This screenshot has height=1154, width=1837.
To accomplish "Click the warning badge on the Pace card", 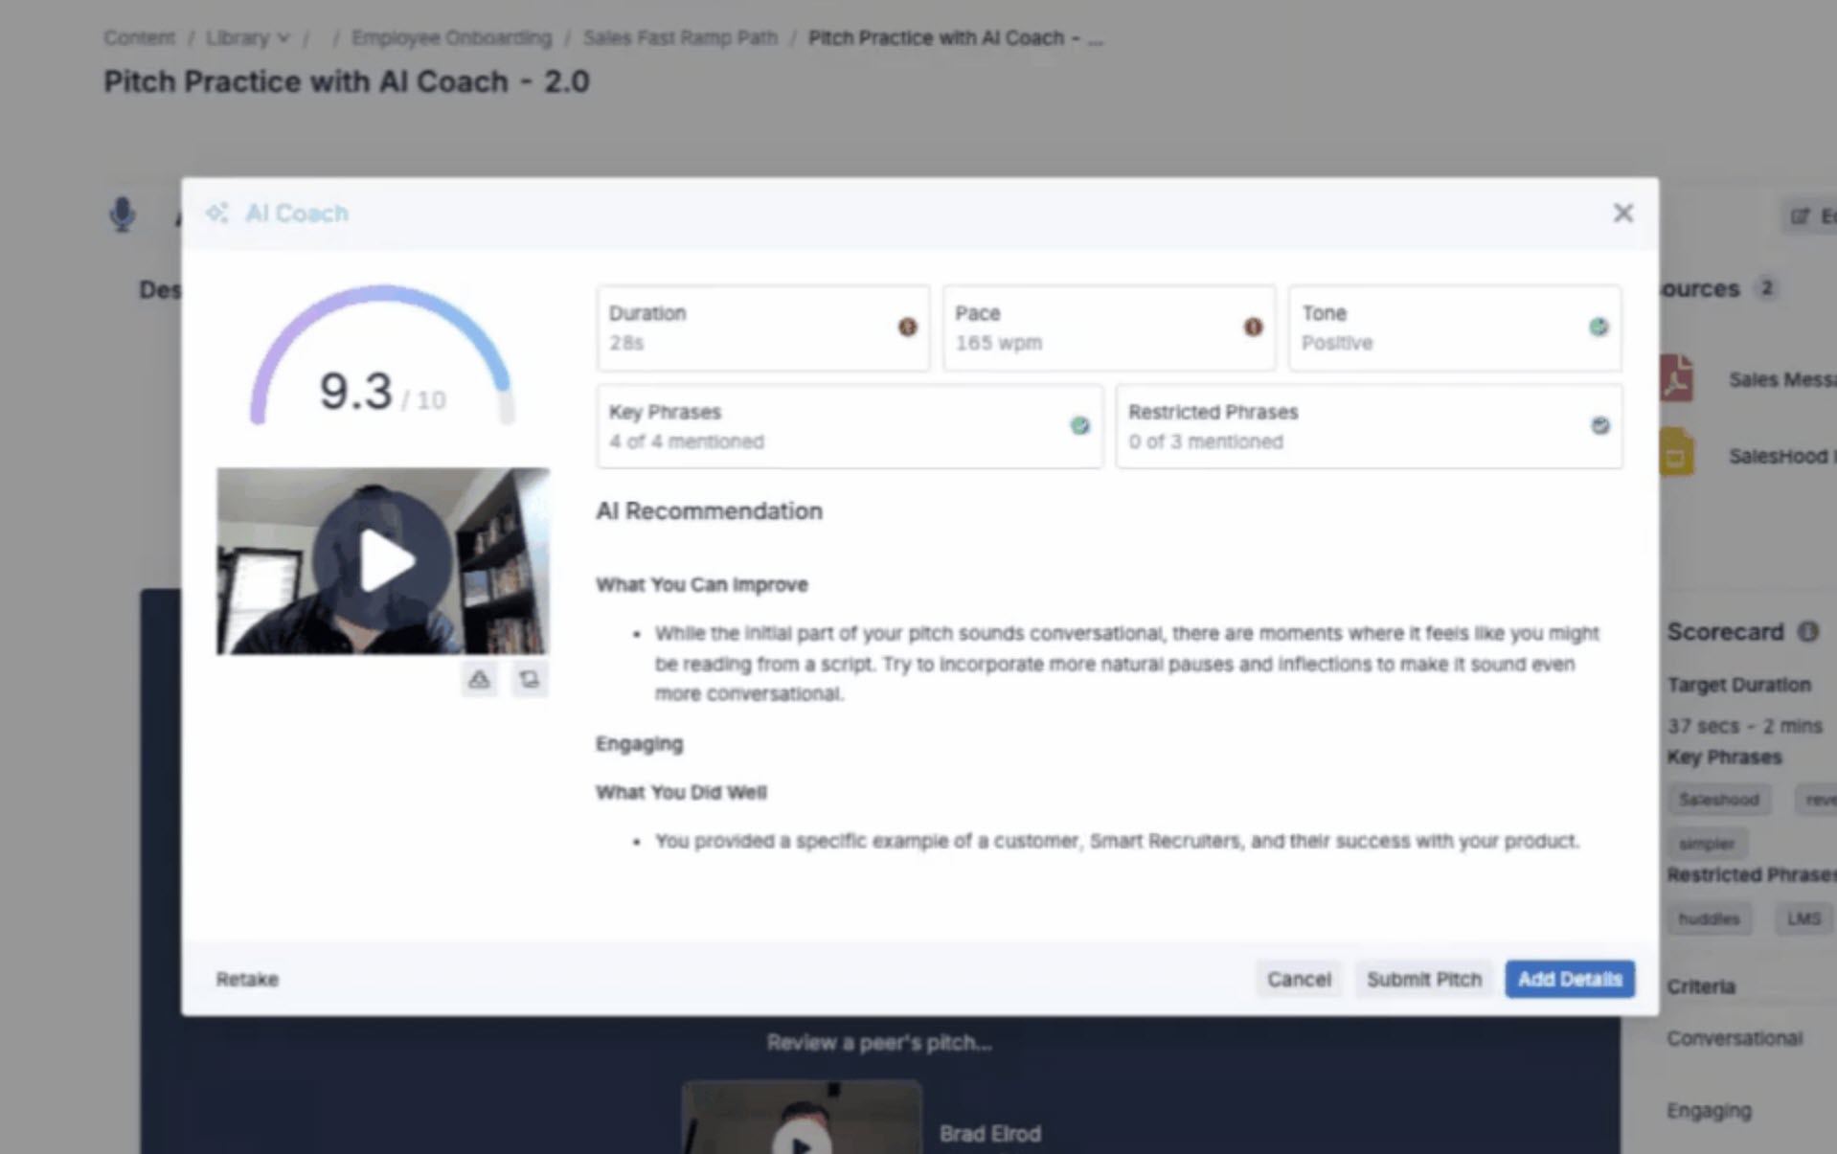I will click(x=1253, y=327).
